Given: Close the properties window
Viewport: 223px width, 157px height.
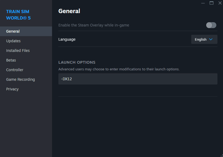Looking at the screenshot, I should (220, 3).
